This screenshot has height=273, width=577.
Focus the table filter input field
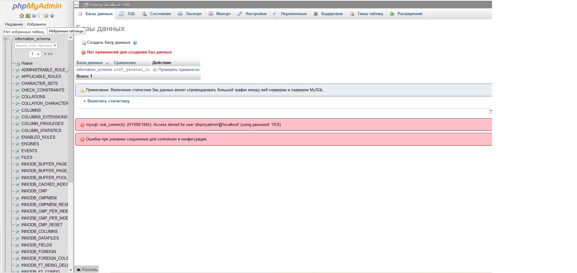click(34, 46)
